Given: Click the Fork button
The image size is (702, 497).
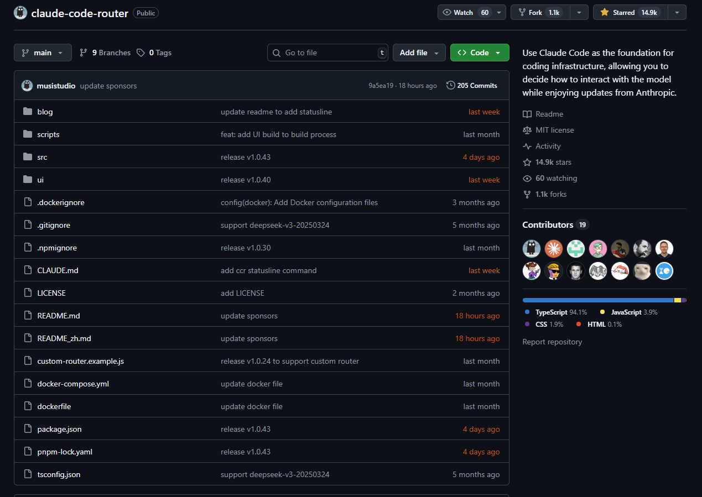Looking at the screenshot, I should pos(540,12).
